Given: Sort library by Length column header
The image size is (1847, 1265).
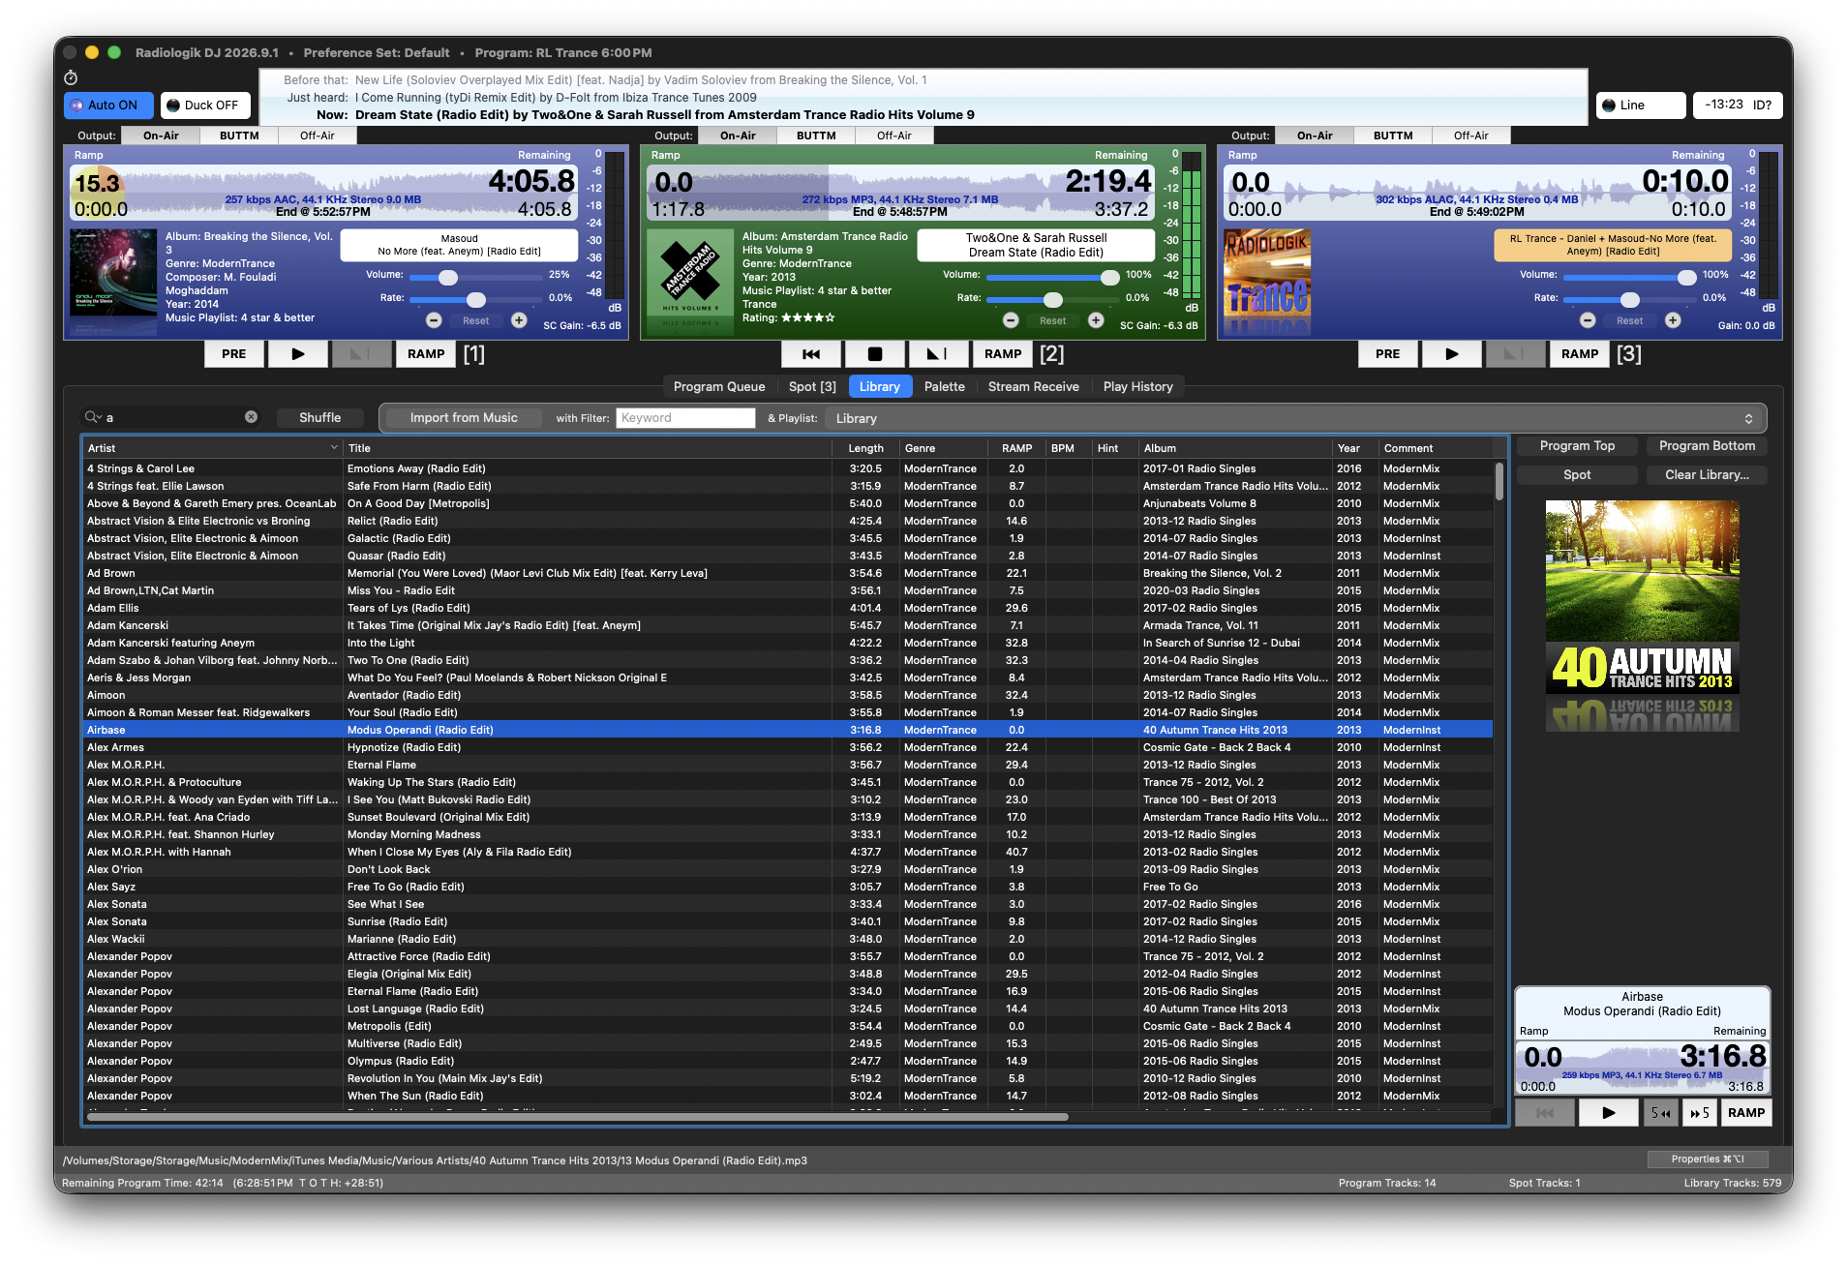Looking at the screenshot, I should [865, 448].
